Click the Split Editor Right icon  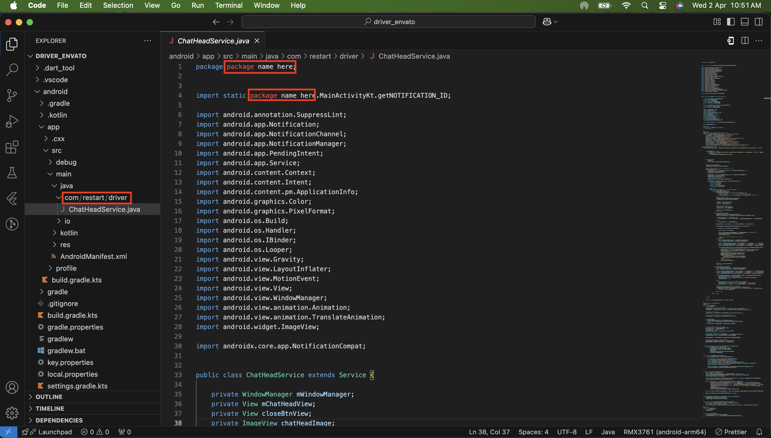coord(745,41)
